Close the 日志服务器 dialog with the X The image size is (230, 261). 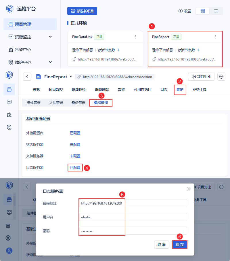tap(189, 189)
